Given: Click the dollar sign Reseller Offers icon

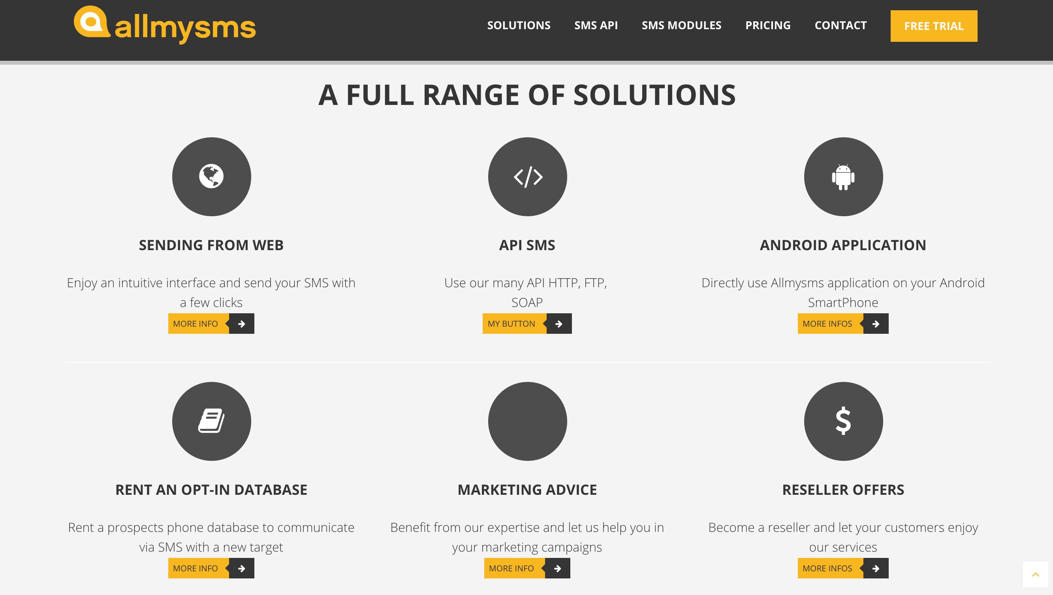Looking at the screenshot, I should 843,421.
